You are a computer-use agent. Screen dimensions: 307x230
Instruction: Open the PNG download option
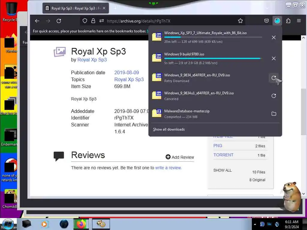[x=218, y=146]
